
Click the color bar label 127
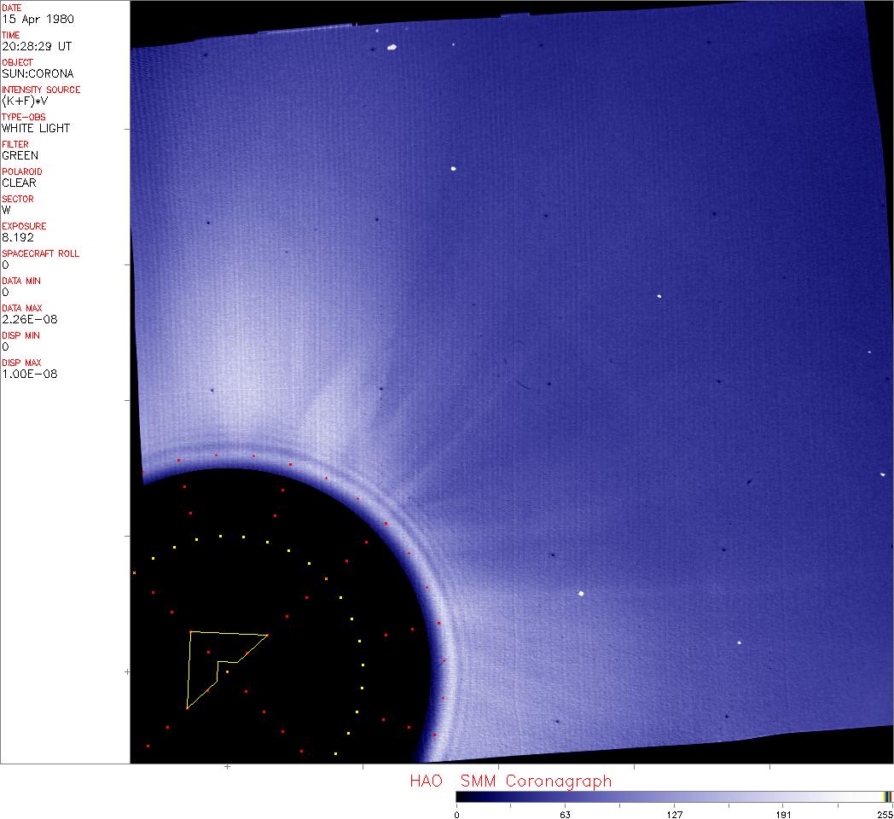(675, 815)
